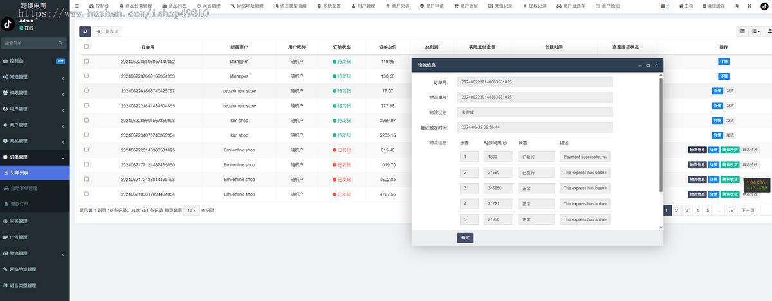Click the 物流信息 dialog vertical scrollbar
This screenshot has width=772, height=301.
[x=660, y=135]
